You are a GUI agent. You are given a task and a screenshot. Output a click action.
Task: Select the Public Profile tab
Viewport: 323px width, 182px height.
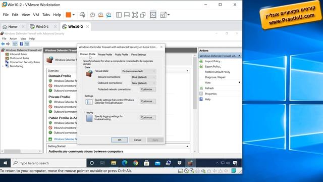click(x=121, y=55)
